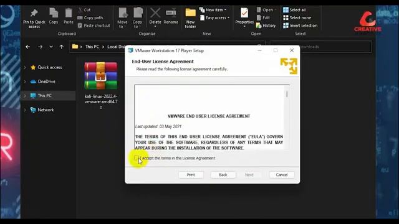
Task: Select the kali-linux-2022.4 archive file
Action: [x=101, y=85]
